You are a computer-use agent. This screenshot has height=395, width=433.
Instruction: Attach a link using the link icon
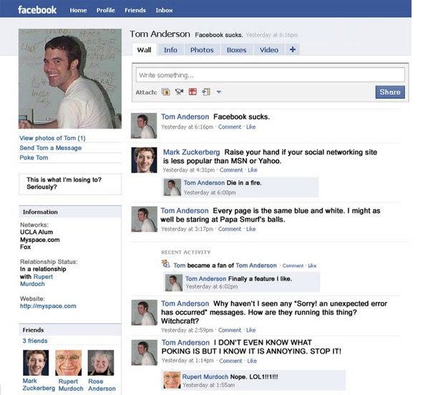pos(206,92)
